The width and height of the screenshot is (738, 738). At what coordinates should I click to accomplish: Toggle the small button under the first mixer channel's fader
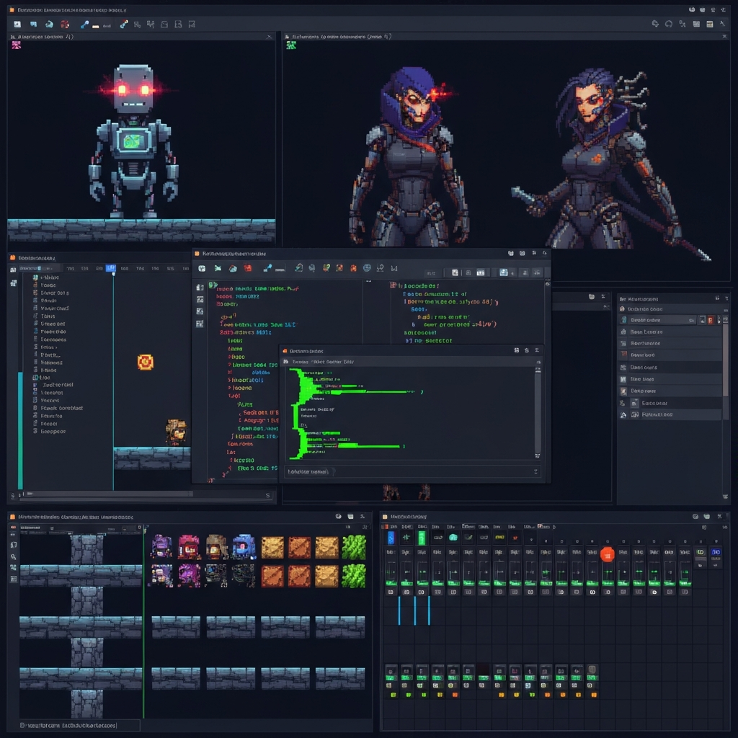[391, 592]
